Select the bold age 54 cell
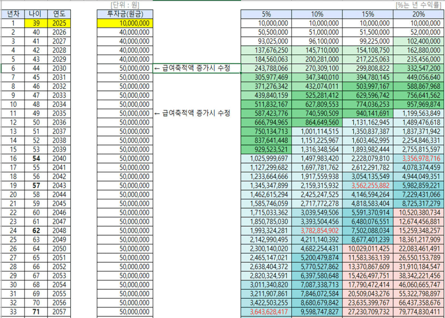The height and width of the screenshot is (318, 445). click(x=36, y=158)
